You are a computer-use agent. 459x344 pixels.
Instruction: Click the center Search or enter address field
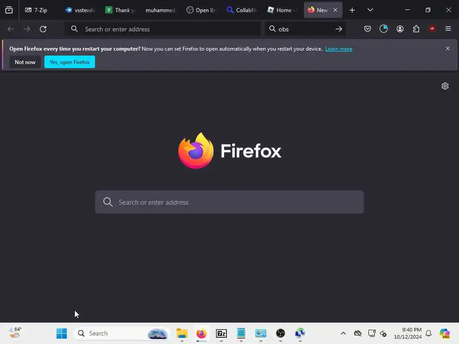tap(229, 202)
